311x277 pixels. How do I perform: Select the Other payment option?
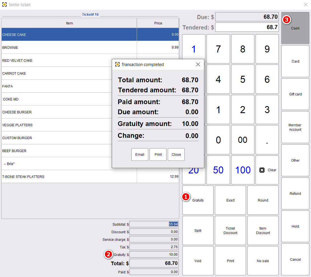[295, 160]
